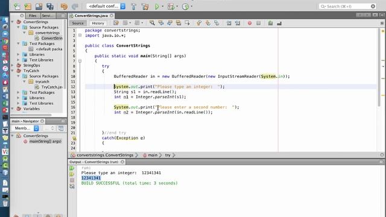Click the New Project toolbar icon
The height and width of the screenshot is (217, 386).
[28, 7]
